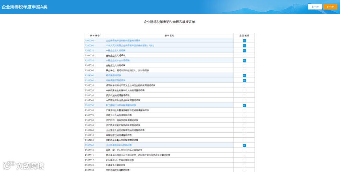340x172 pixels.
Task: Open the 职工薪酬支出及纳税调整明细表 link
Action: click(121, 105)
